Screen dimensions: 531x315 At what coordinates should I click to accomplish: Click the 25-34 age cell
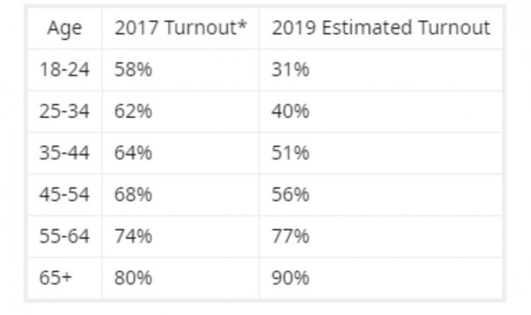coord(64,112)
